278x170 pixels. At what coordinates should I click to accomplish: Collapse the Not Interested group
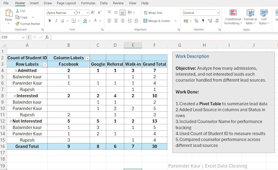11,121
